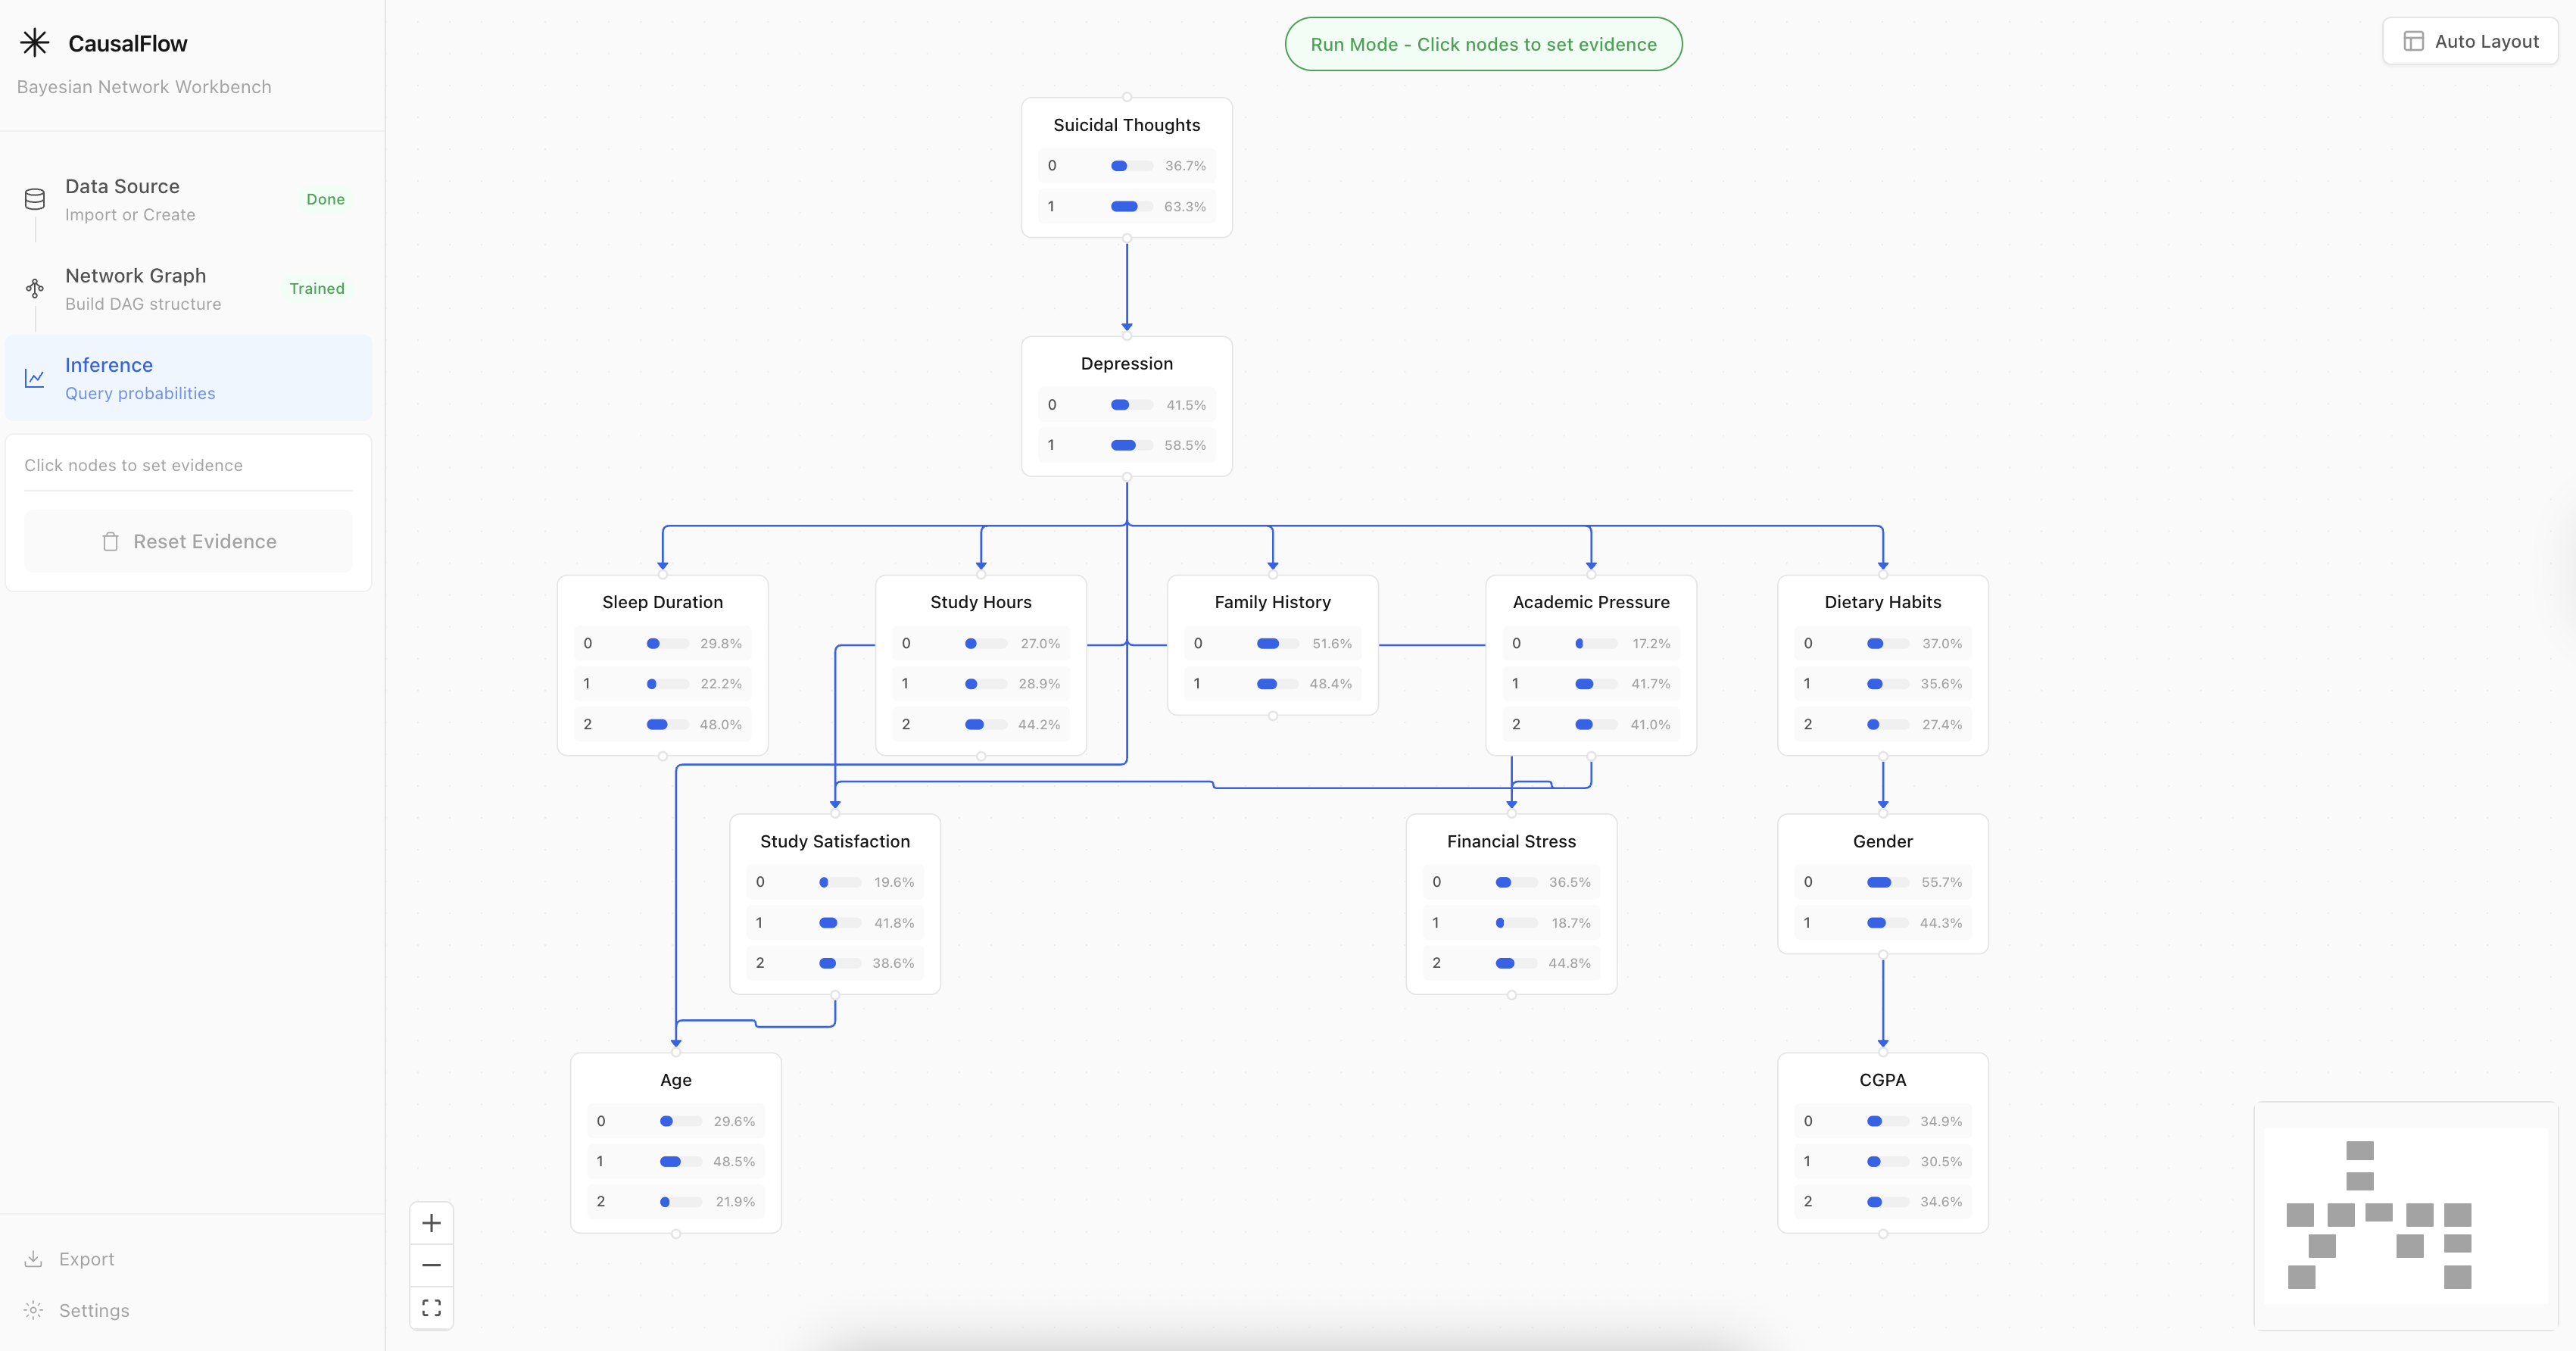The image size is (2576, 1351).
Task: Select Family History state 1 row
Action: 1272,684
